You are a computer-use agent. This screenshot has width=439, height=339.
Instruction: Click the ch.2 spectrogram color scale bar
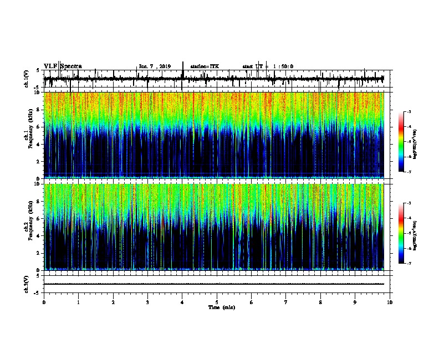tap(401, 233)
